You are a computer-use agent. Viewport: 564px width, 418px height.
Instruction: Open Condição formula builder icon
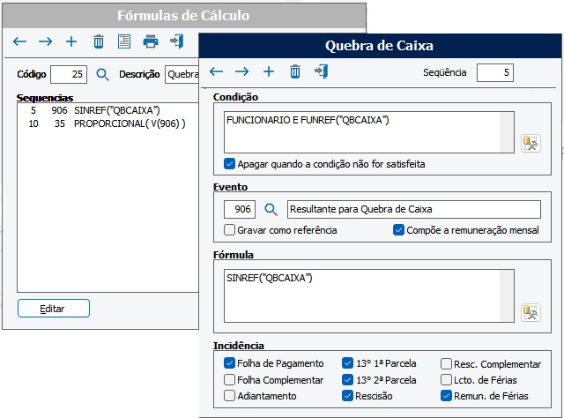point(530,143)
